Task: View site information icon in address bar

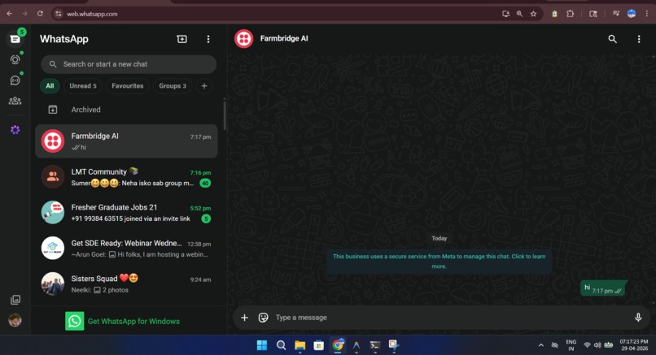Action: tap(59, 14)
